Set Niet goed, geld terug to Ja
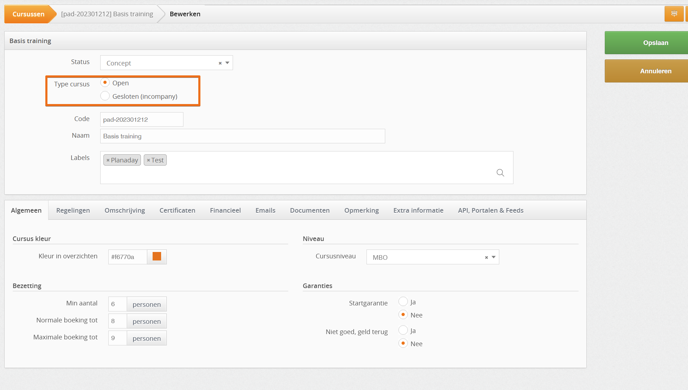The height and width of the screenshot is (390, 688). click(x=403, y=330)
